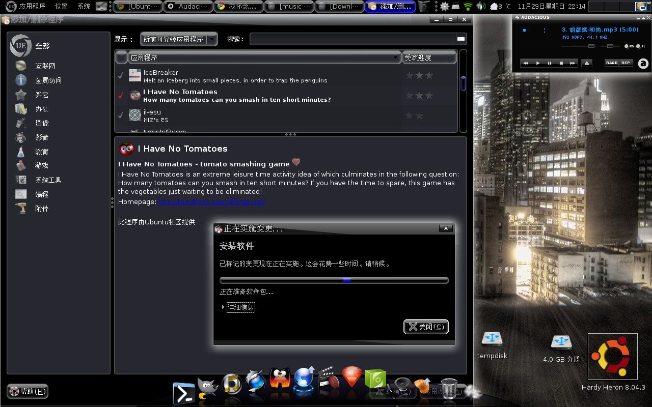Click the speaker dock icon
This screenshot has width=652, height=407.
[402, 385]
